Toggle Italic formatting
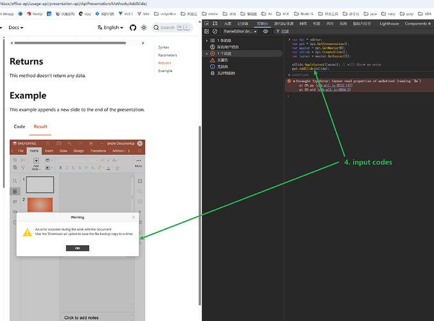This screenshot has height=321, width=434. [x=67, y=168]
